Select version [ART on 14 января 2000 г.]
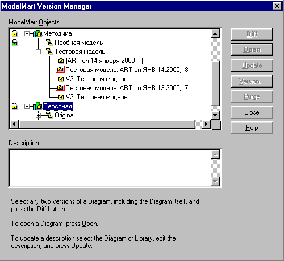 tap(105, 61)
